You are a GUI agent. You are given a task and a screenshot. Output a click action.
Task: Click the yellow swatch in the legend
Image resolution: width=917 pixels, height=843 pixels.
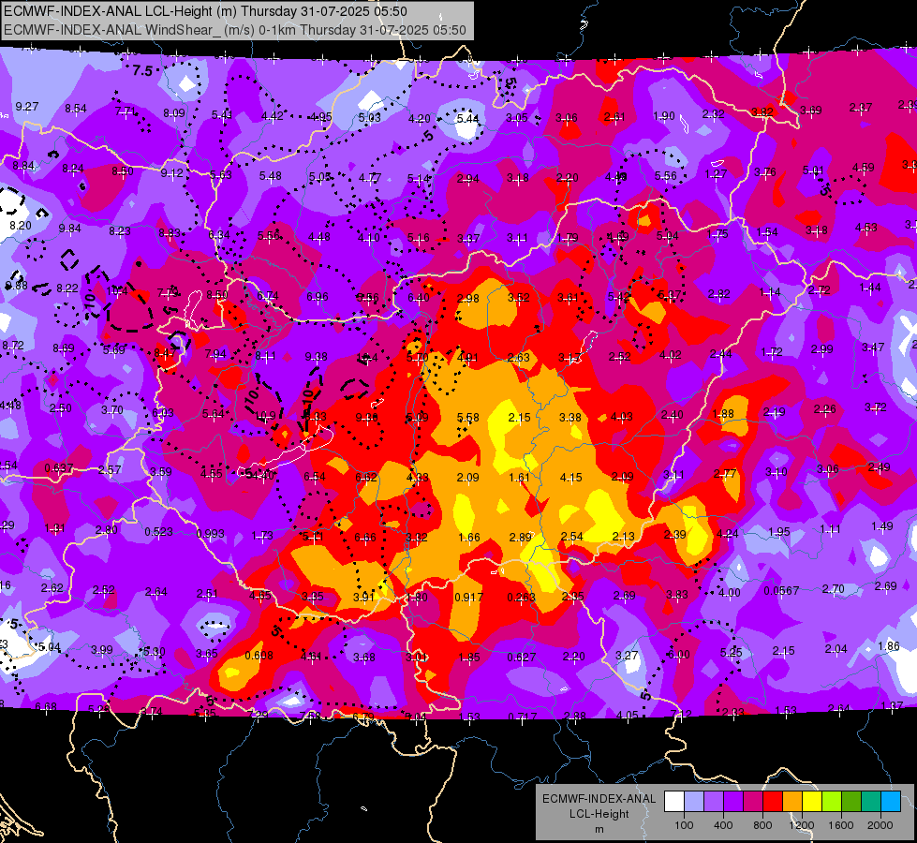click(812, 802)
